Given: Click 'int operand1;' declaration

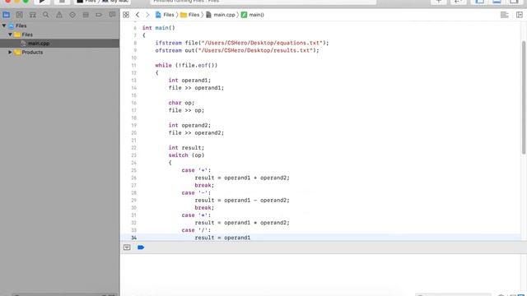Looking at the screenshot, I should [189, 81].
